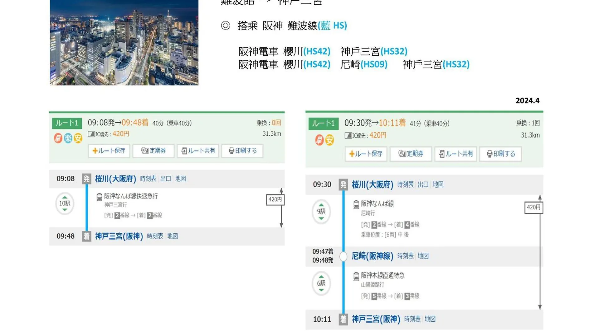This screenshot has height=336, width=599.
Task: Open 神戸三宮(阪神) station link at 10:11
Action: 376,319
